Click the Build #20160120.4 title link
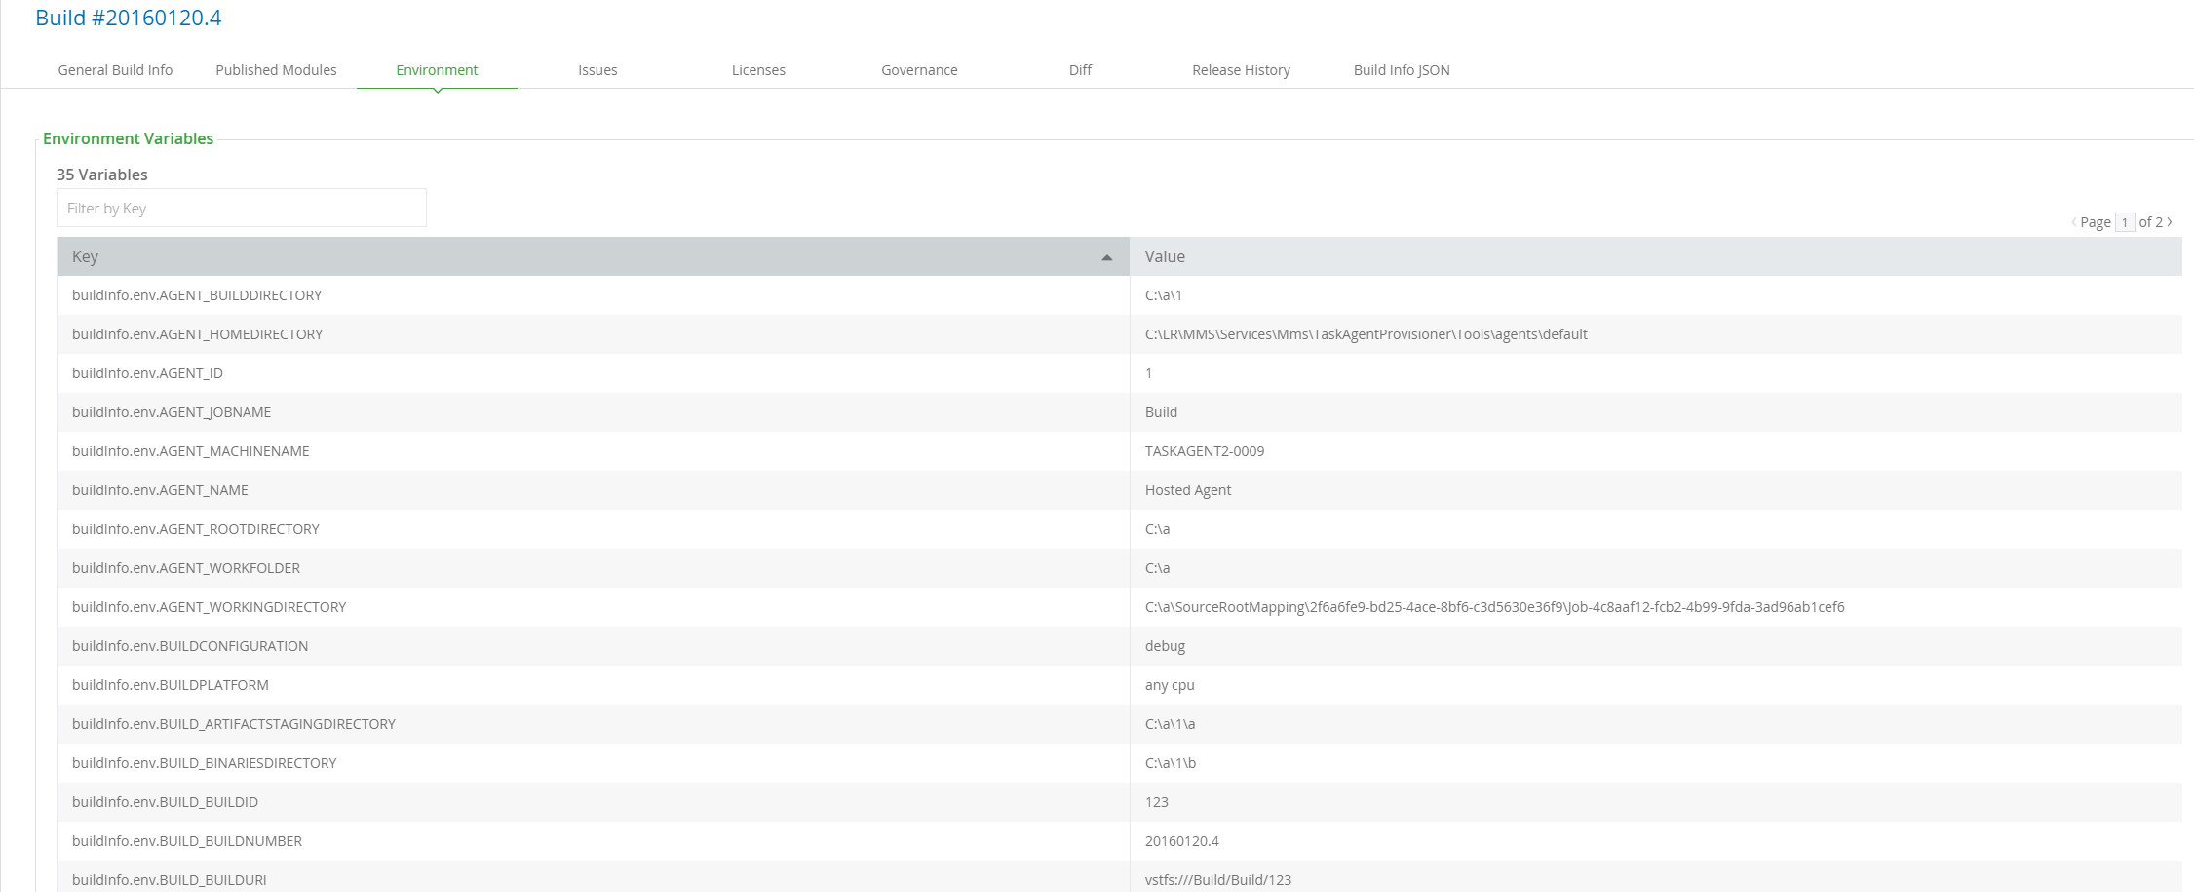Image resolution: width=2194 pixels, height=892 pixels. tap(128, 18)
